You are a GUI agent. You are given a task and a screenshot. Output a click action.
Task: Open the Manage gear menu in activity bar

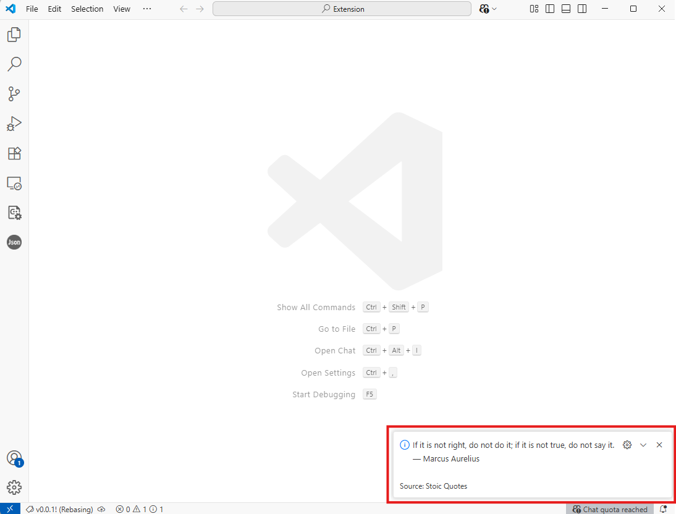point(14,487)
